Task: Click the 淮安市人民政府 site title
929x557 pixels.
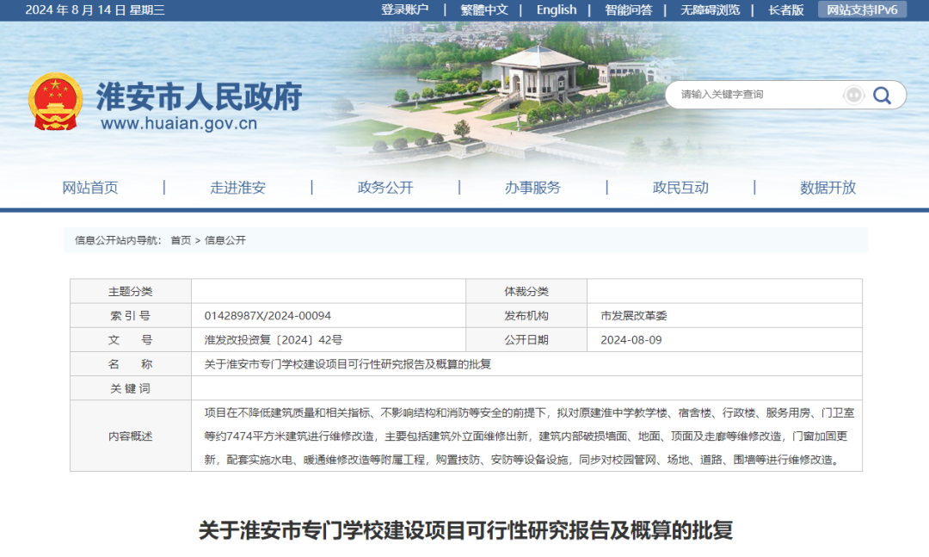Action: [x=199, y=97]
